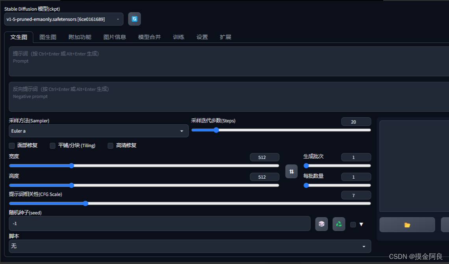Screen dimensions: 449x264
Task: Click the swap width and height icon
Action: pos(291,171)
